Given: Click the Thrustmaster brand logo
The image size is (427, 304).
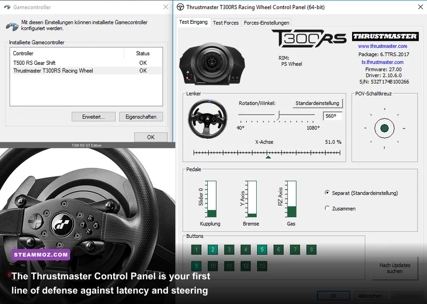Looking at the screenshot, I should [x=385, y=37].
